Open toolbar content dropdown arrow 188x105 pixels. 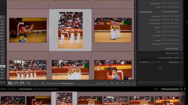click(134, 83)
